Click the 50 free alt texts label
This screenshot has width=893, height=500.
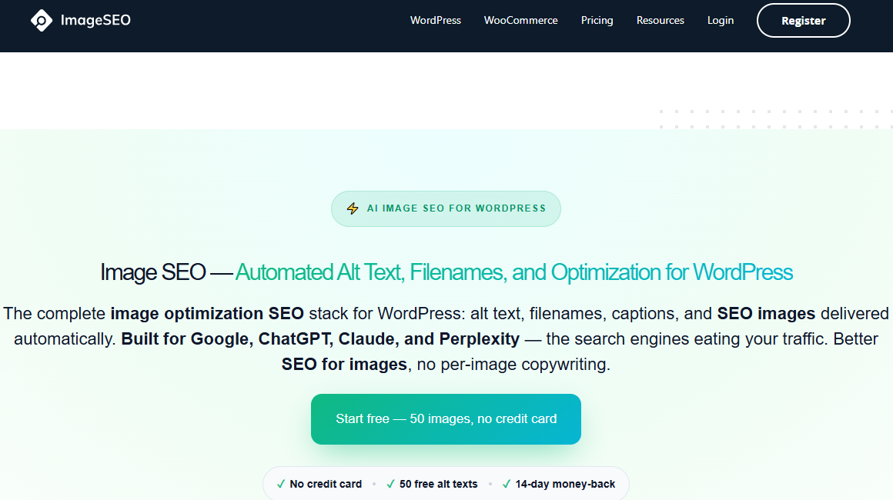click(x=439, y=484)
